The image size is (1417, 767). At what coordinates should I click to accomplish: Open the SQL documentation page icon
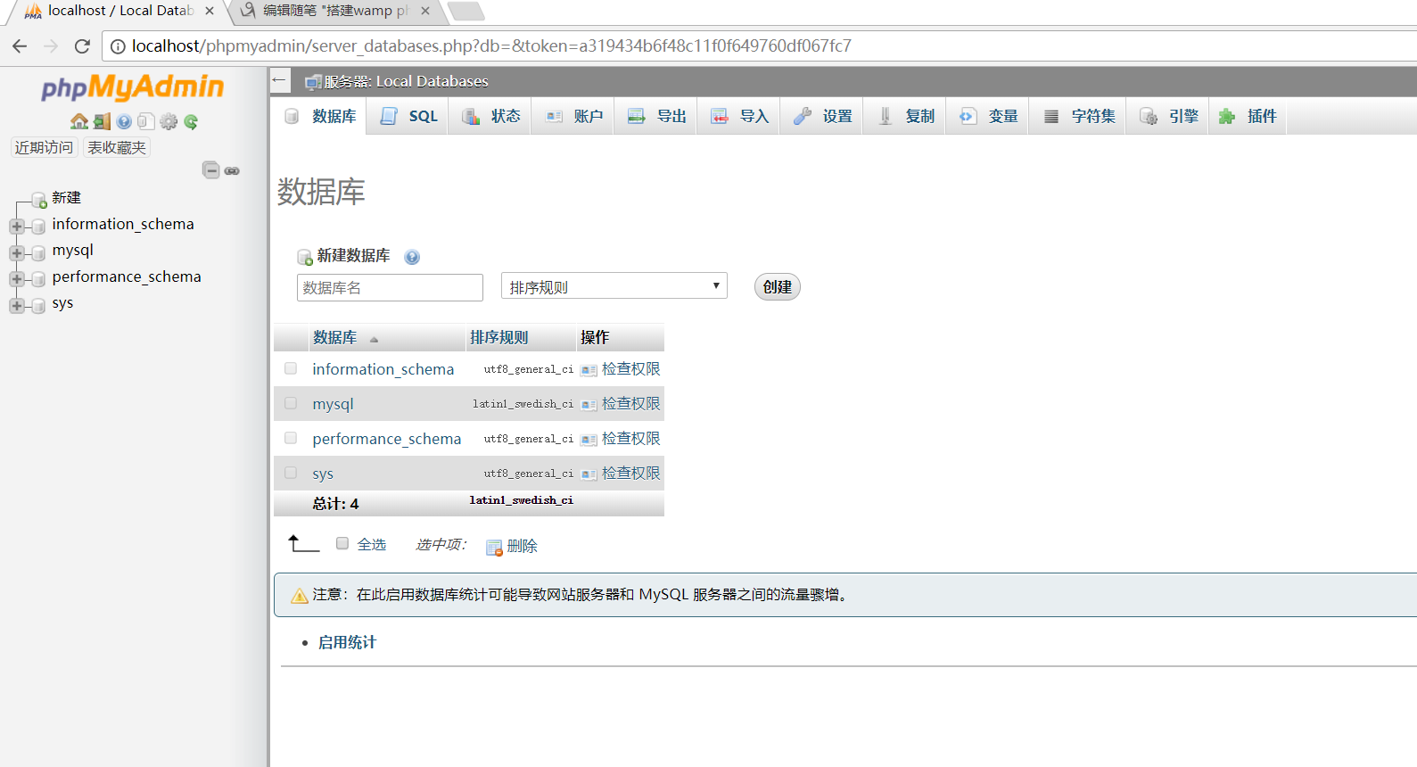coord(146,121)
